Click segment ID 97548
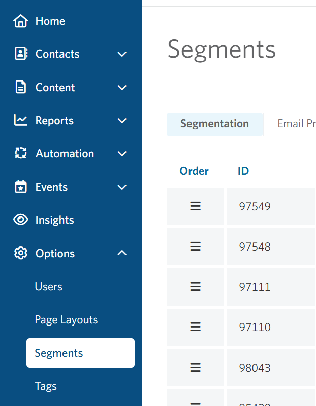 [x=255, y=247]
